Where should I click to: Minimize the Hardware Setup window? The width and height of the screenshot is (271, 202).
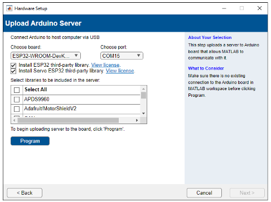tap(224, 8)
